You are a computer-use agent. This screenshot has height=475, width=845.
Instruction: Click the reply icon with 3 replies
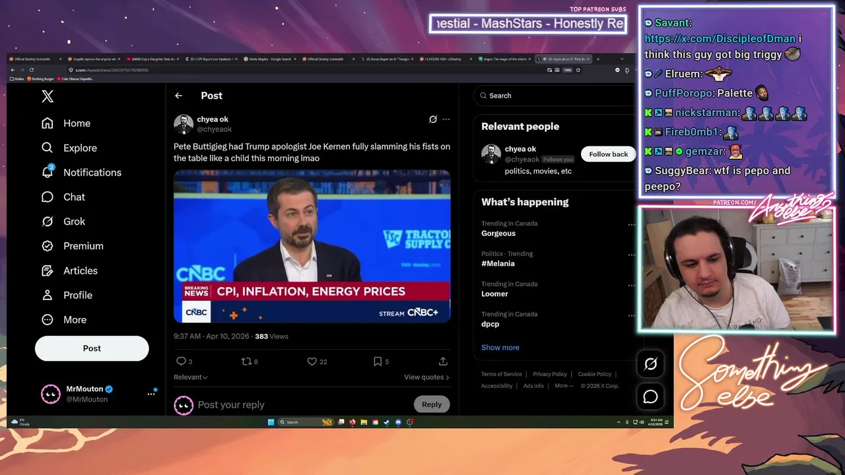(x=184, y=362)
